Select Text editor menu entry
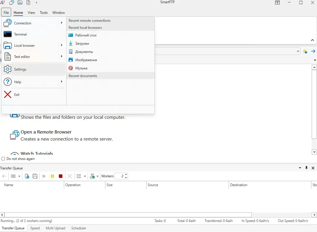This screenshot has height=232, width=317. tap(34, 57)
